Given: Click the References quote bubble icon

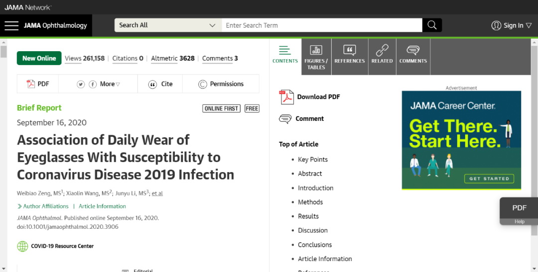Looking at the screenshot, I should click(x=349, y=50).
